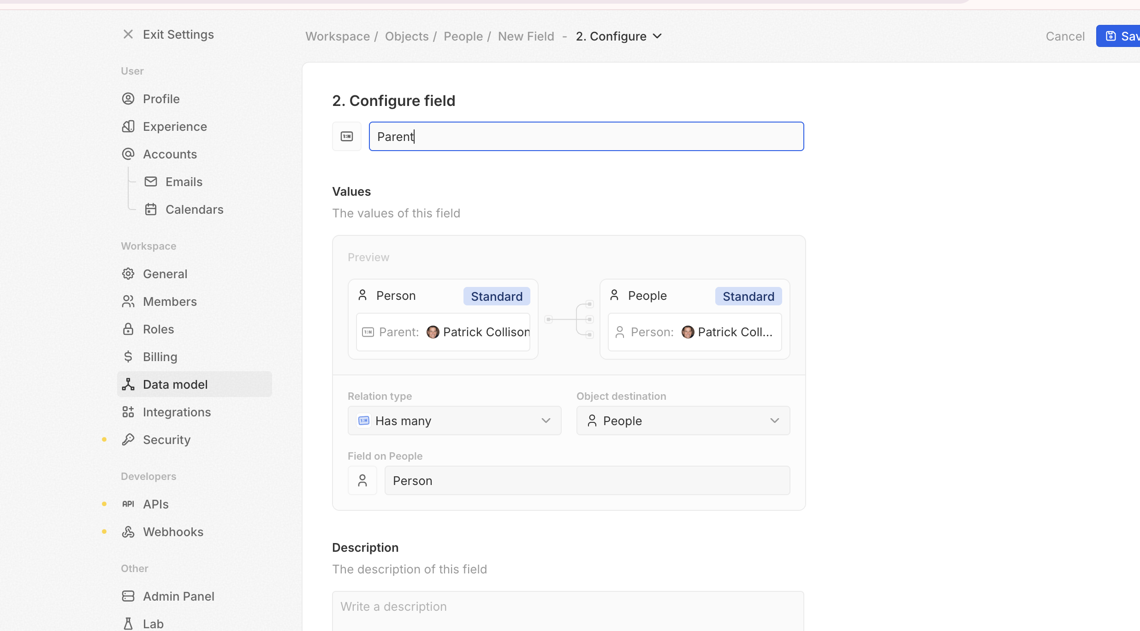1140x631 pixels.
Task: Open the Emails sub-item
Action: point(206,182)
